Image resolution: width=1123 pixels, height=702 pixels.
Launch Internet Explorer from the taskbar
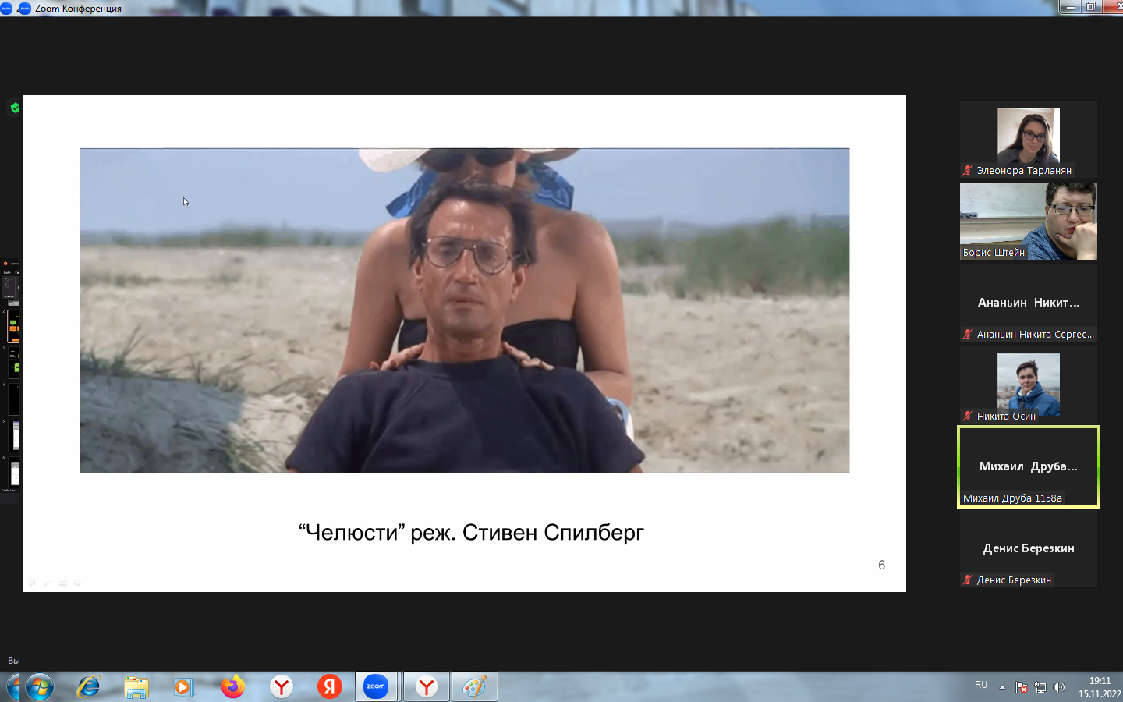coord(88,687)
